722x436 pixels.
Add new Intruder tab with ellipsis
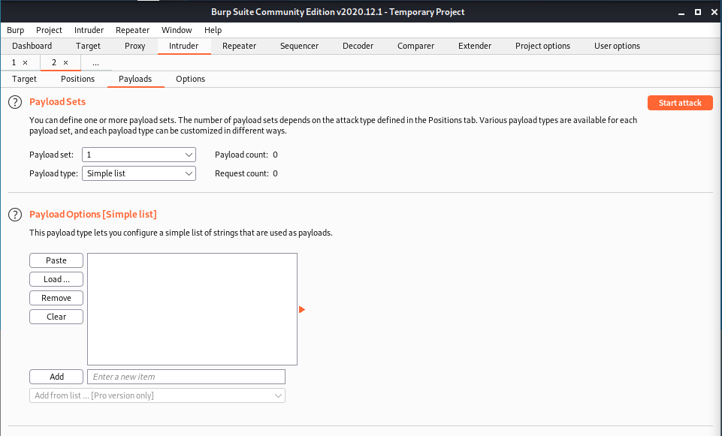[95, 62]
